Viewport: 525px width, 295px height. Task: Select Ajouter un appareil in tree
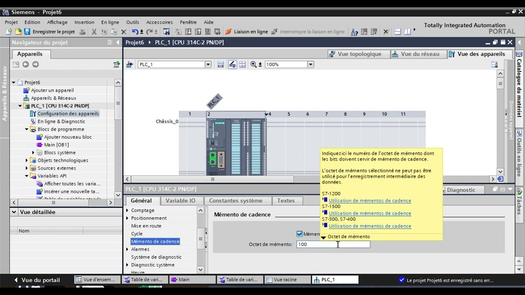(x=52, y=90)
